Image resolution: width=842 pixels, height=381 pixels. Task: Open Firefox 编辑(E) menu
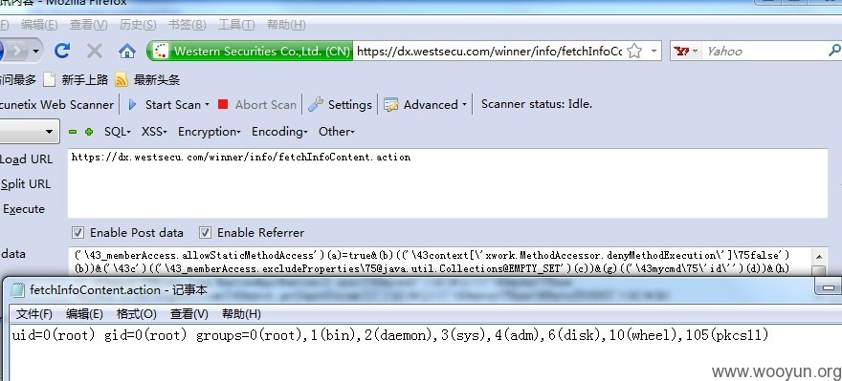pos(39,25)
